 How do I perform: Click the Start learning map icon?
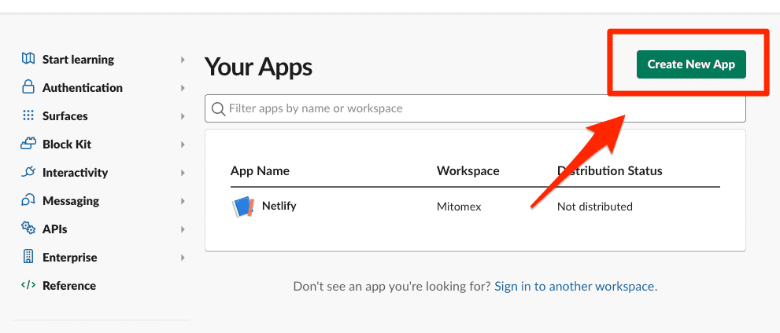(28, 59)
